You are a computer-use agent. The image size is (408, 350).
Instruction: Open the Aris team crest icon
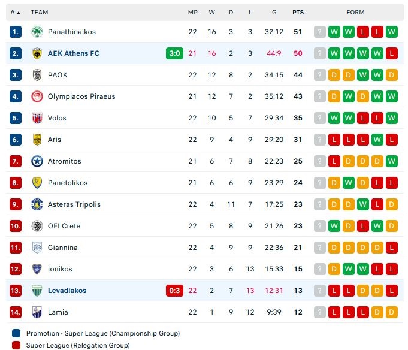(x=37, y=140)
